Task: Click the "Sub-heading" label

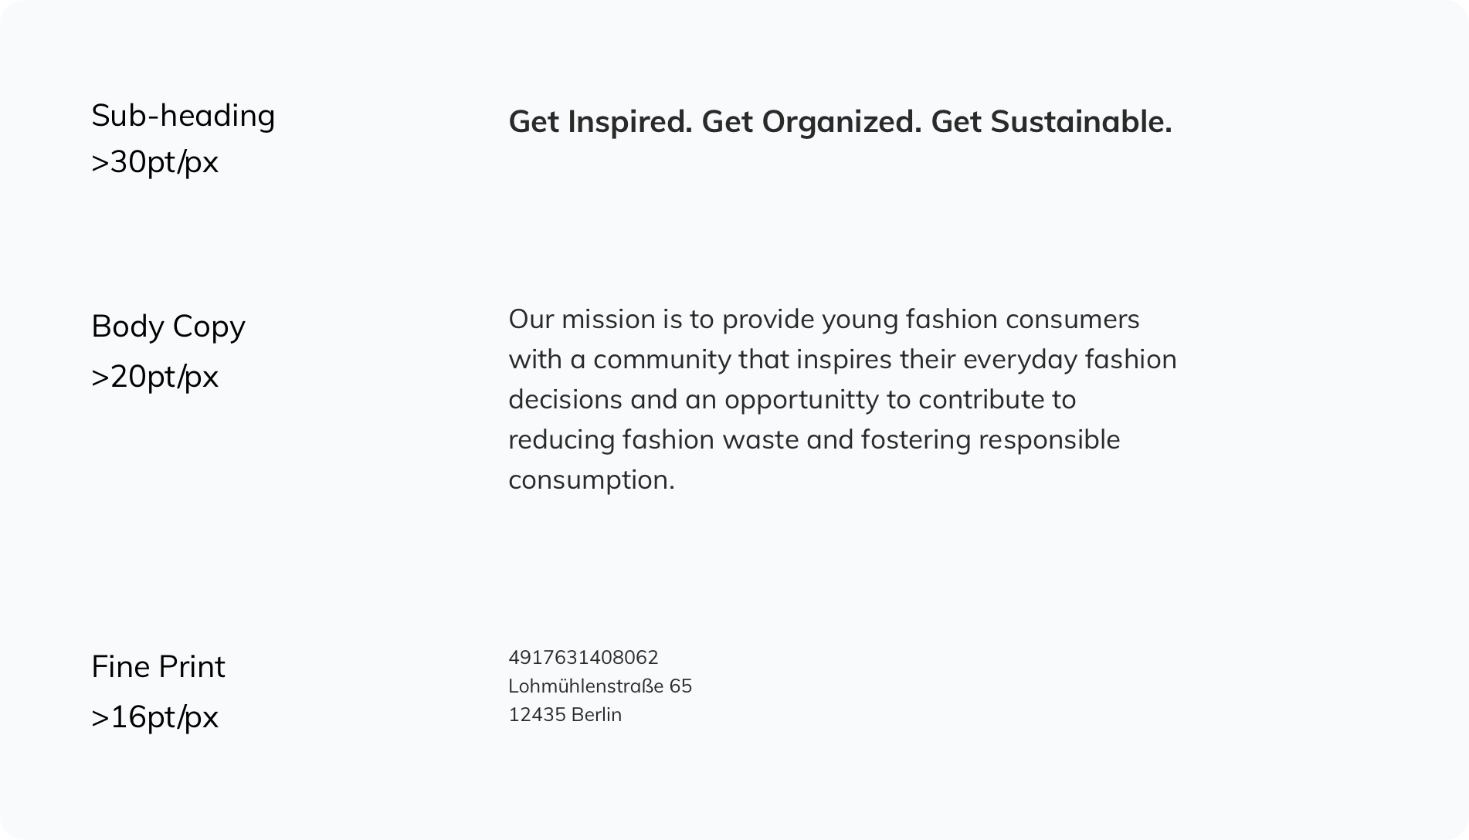Action: pos(183,116)
